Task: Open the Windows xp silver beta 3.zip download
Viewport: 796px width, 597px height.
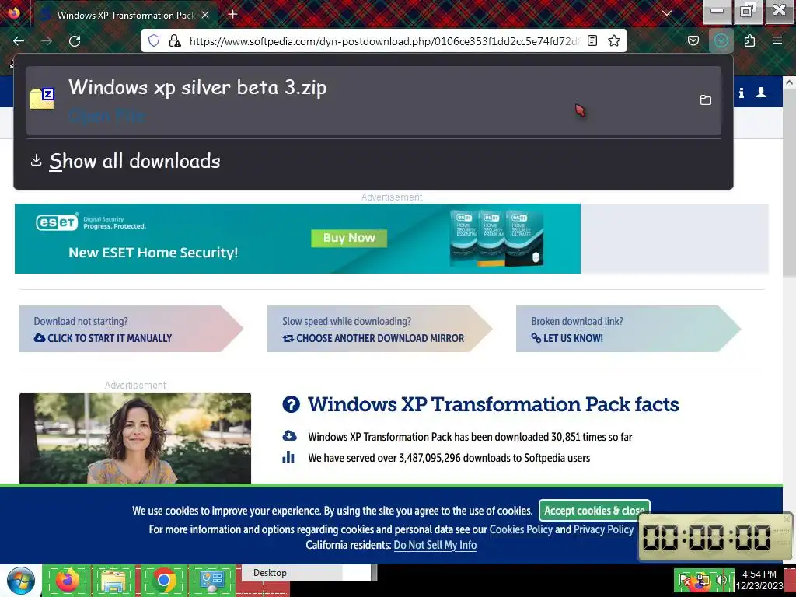Action: pyautogui.click(x=374, y=100)
